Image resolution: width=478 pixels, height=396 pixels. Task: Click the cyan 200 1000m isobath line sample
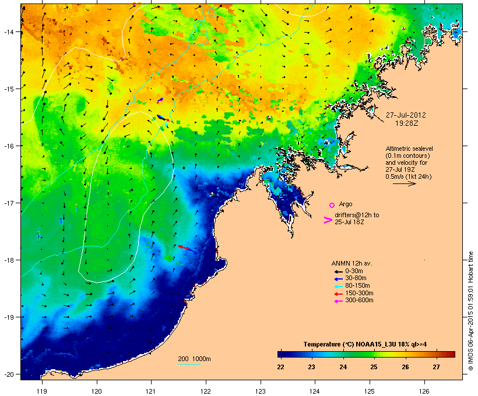point(189,365)
